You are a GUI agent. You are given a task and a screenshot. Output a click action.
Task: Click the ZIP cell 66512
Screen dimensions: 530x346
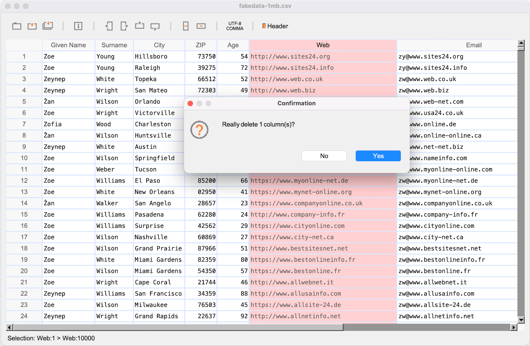pos(201,79)
